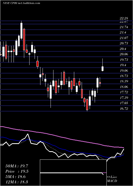Image resolution: width=133 pixels, height=186 pixels.
Task: Click the lowest red candle near 16.72
Action: coord(87,105)
